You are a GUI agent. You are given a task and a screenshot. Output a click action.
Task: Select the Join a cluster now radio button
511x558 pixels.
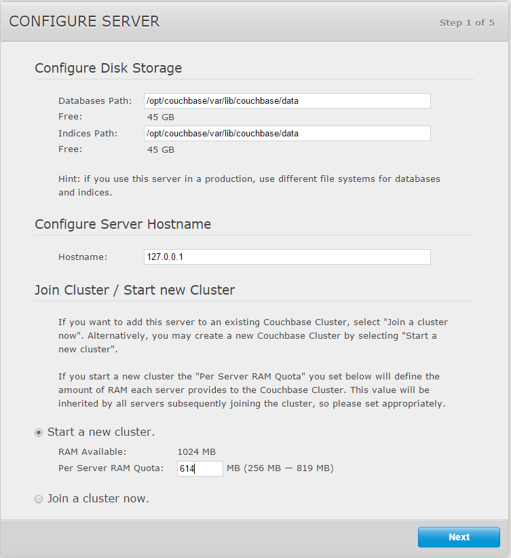coord(39,499)
